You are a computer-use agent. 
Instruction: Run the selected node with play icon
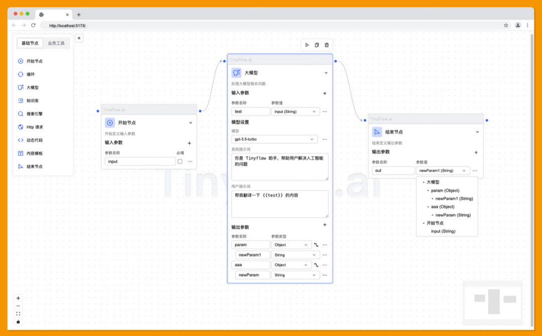(307, 45)
